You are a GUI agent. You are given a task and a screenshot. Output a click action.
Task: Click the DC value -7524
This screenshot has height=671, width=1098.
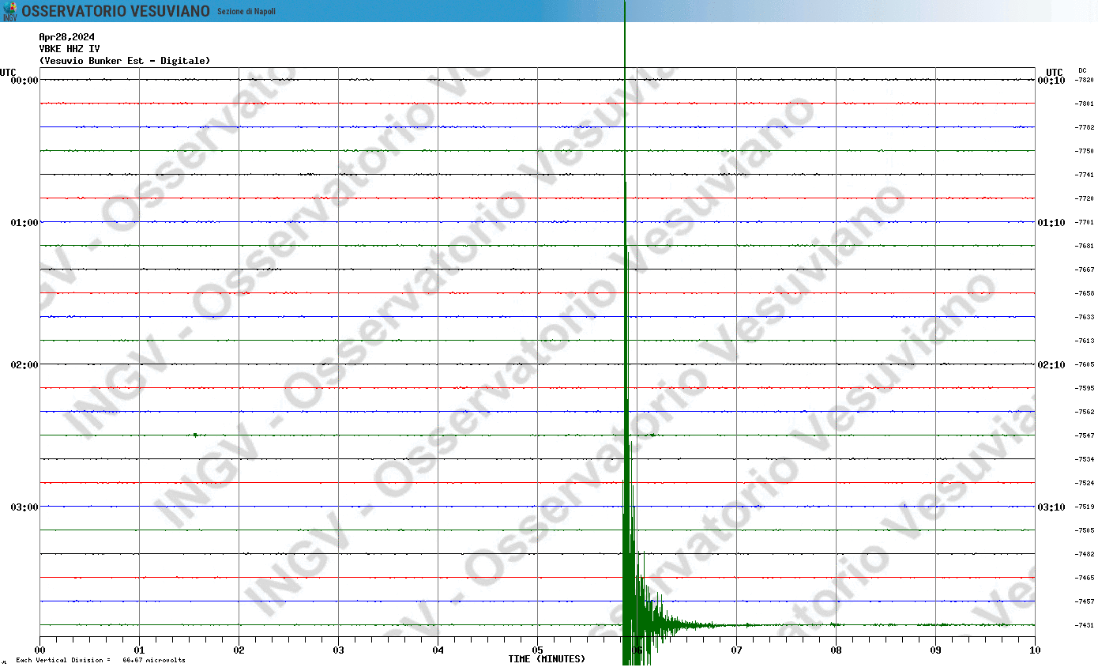pyautogui.click(x=1085, y=483)
